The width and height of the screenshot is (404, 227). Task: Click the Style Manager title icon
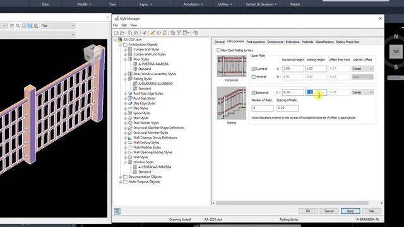click(x=116, y=18)
